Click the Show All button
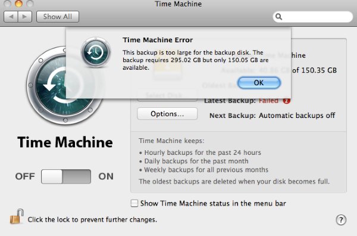This screenshot has width=357, height=236. (x=58, y=17)
